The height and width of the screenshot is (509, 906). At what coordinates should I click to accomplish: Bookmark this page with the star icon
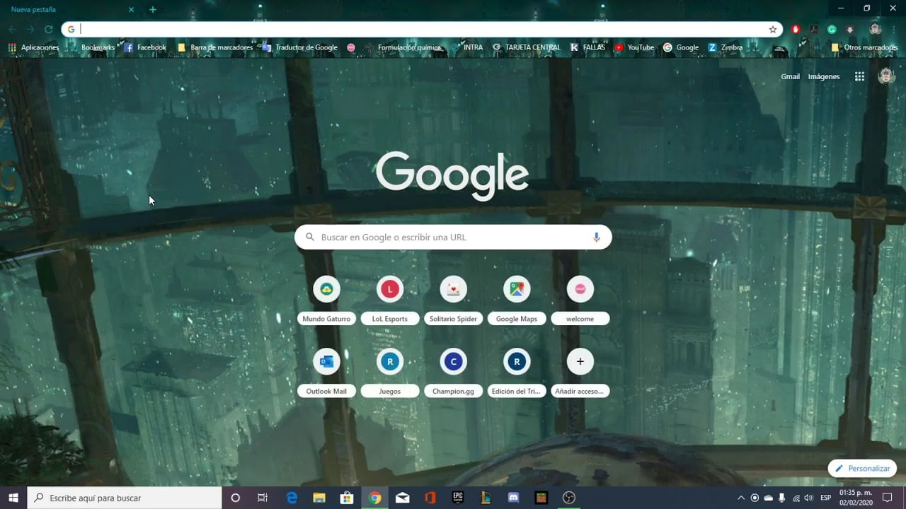[773, 29]
